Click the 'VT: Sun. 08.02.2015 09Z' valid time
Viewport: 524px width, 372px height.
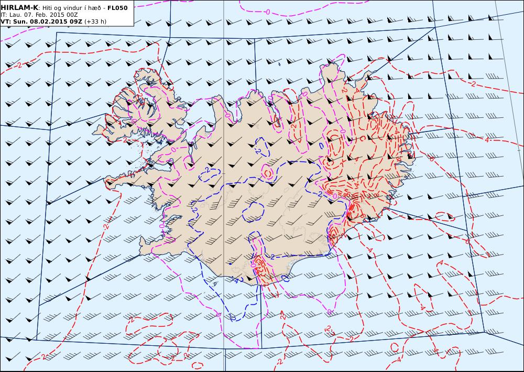point(41,21)
